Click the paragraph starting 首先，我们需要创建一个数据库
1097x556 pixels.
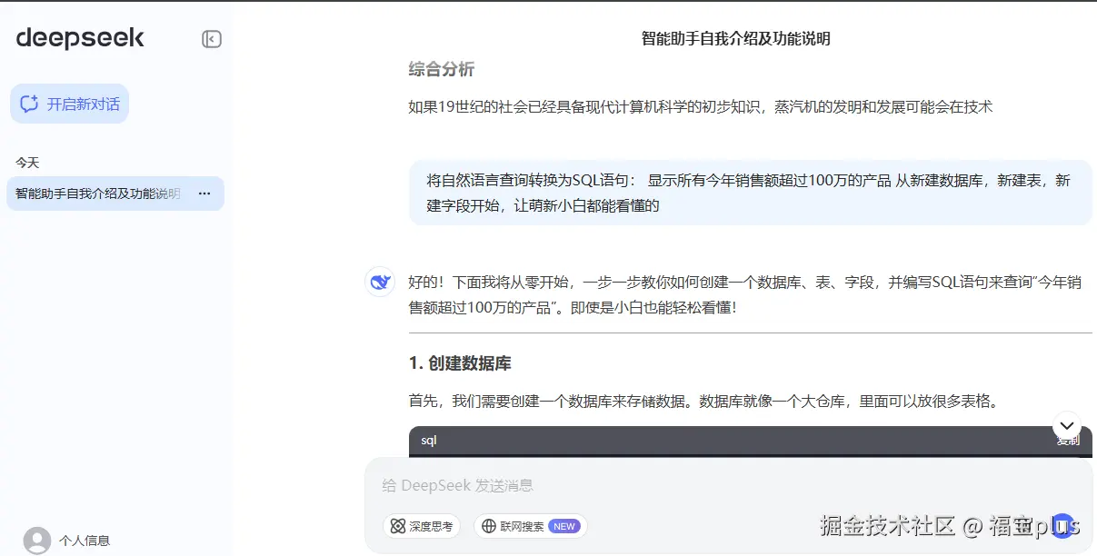pyautogui.click(x=703, y=401)
